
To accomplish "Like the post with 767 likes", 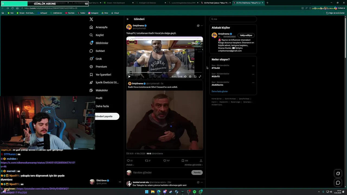I will pos(166,161).
